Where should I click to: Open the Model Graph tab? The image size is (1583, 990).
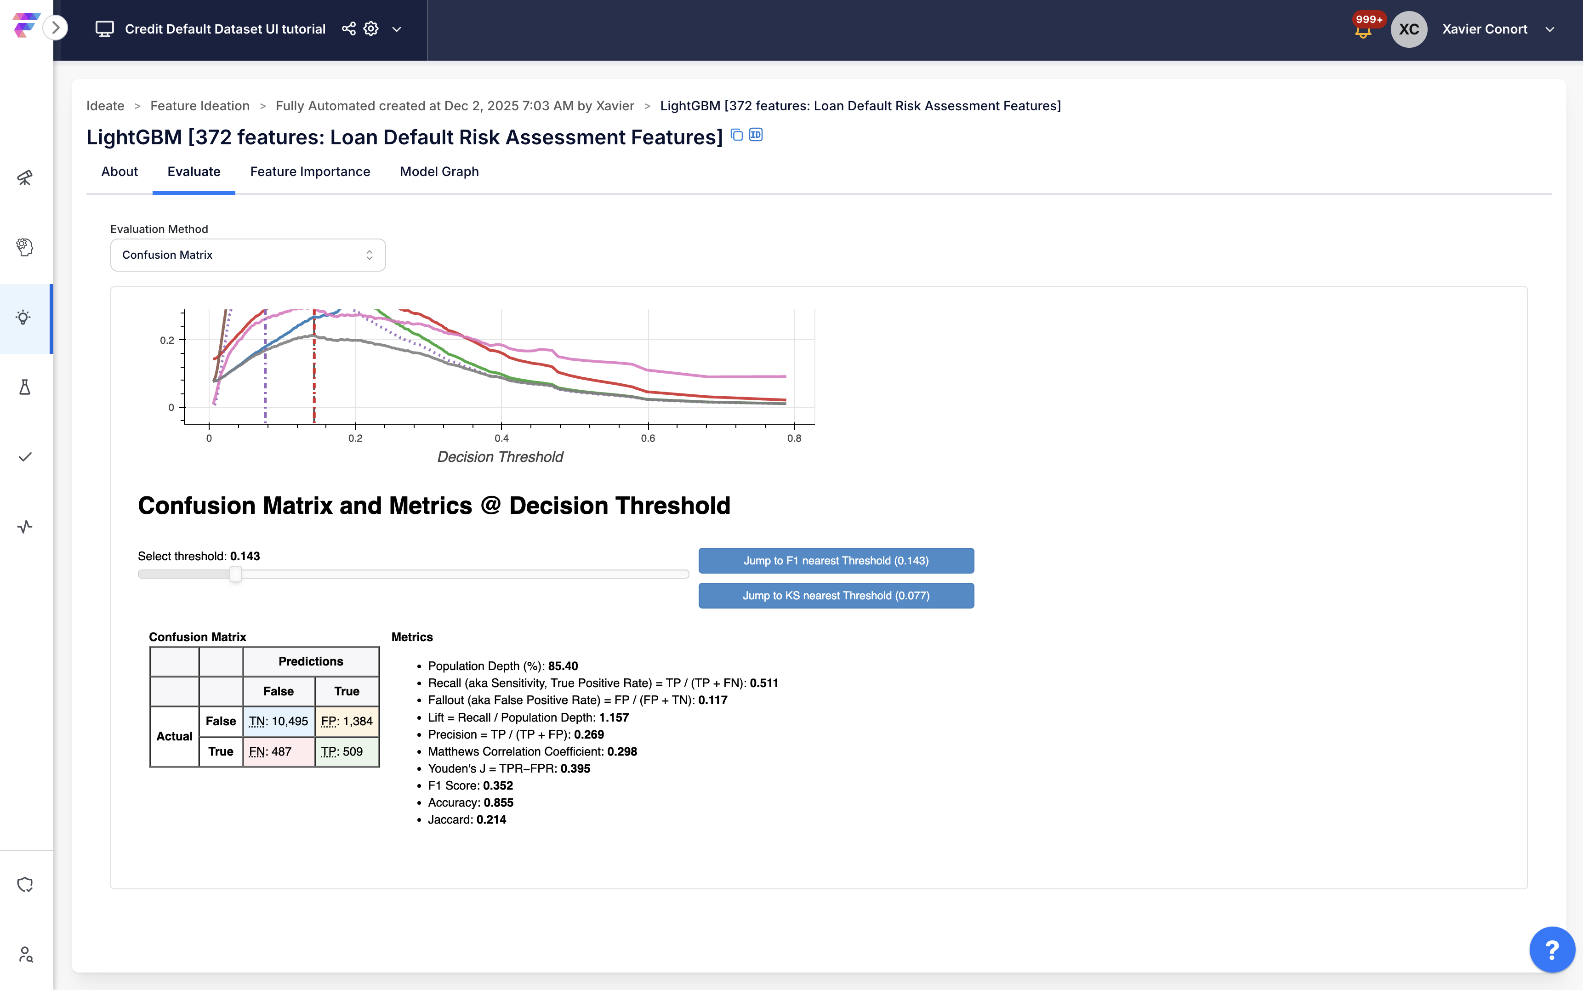[438, 171]
